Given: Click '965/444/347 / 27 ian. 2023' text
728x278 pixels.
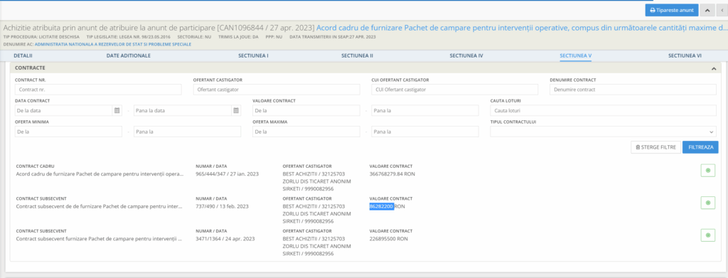Looking at the screenshot, I should point(227,174).
